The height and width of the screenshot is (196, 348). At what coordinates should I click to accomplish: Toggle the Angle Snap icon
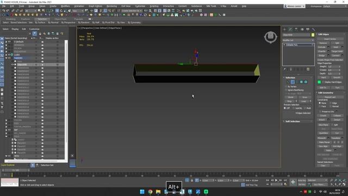tap(105, 11)
